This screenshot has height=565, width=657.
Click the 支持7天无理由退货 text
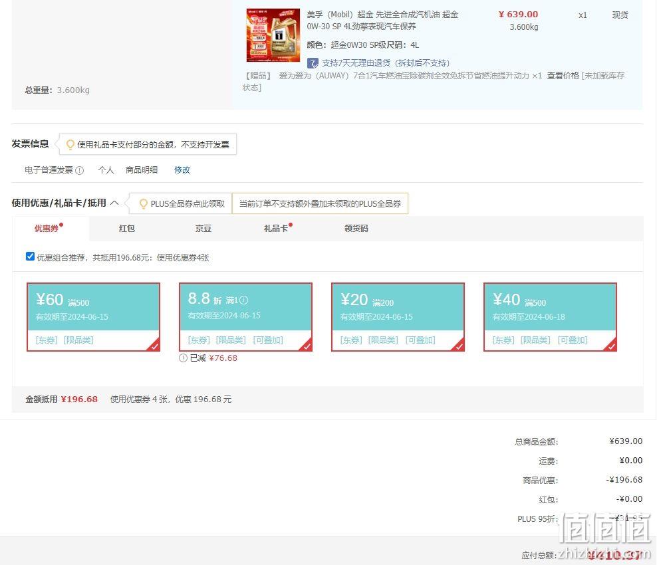click(x=386, y=63)
